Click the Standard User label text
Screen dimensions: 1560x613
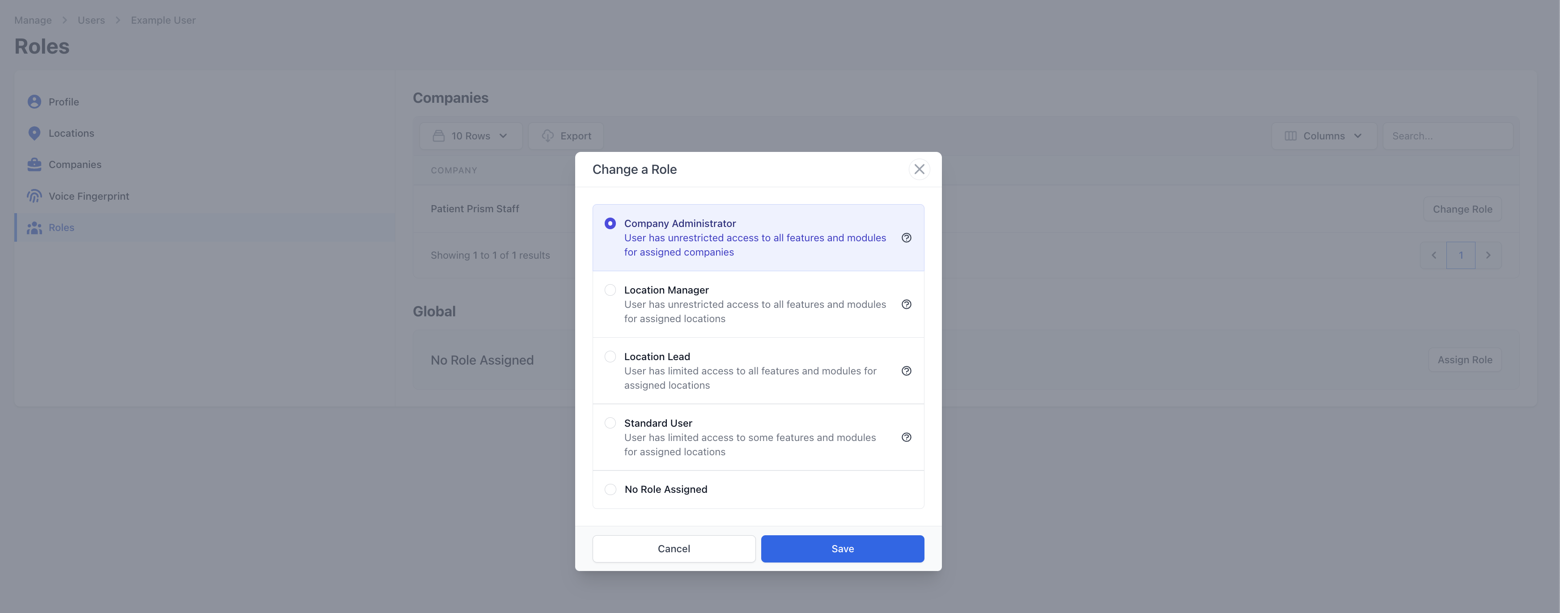[657, 423]
